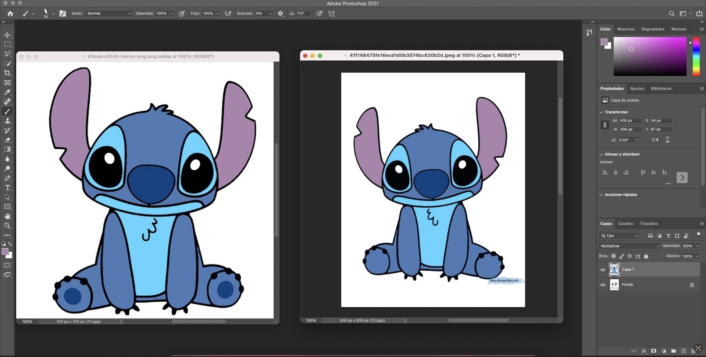Open the brush preset picker arrow
This screenshot has width=706, height=357.
coord(53,14)
